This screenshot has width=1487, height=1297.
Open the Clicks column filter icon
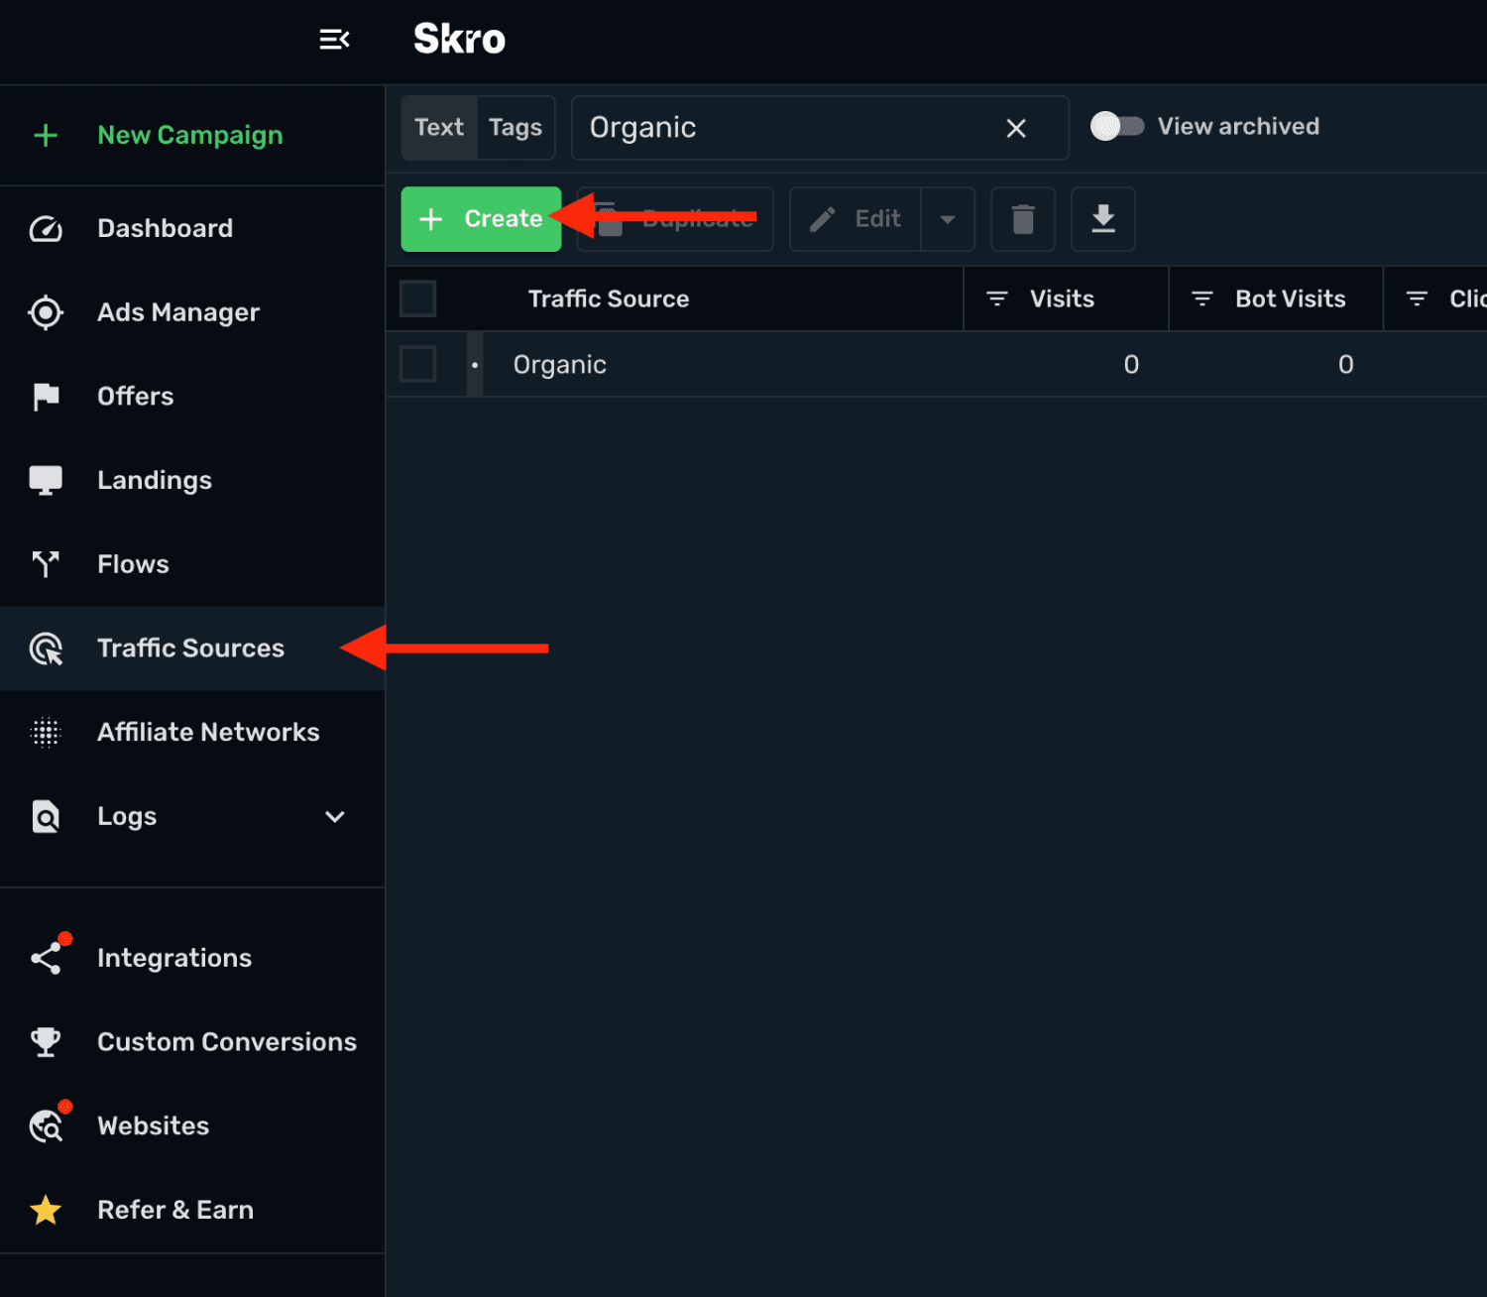(1418, 298)
